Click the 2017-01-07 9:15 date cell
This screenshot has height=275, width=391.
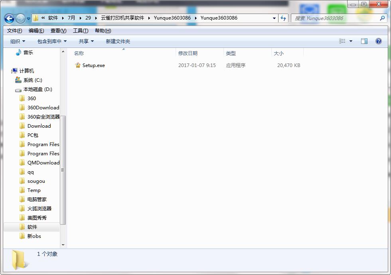[x=197, y=65]
